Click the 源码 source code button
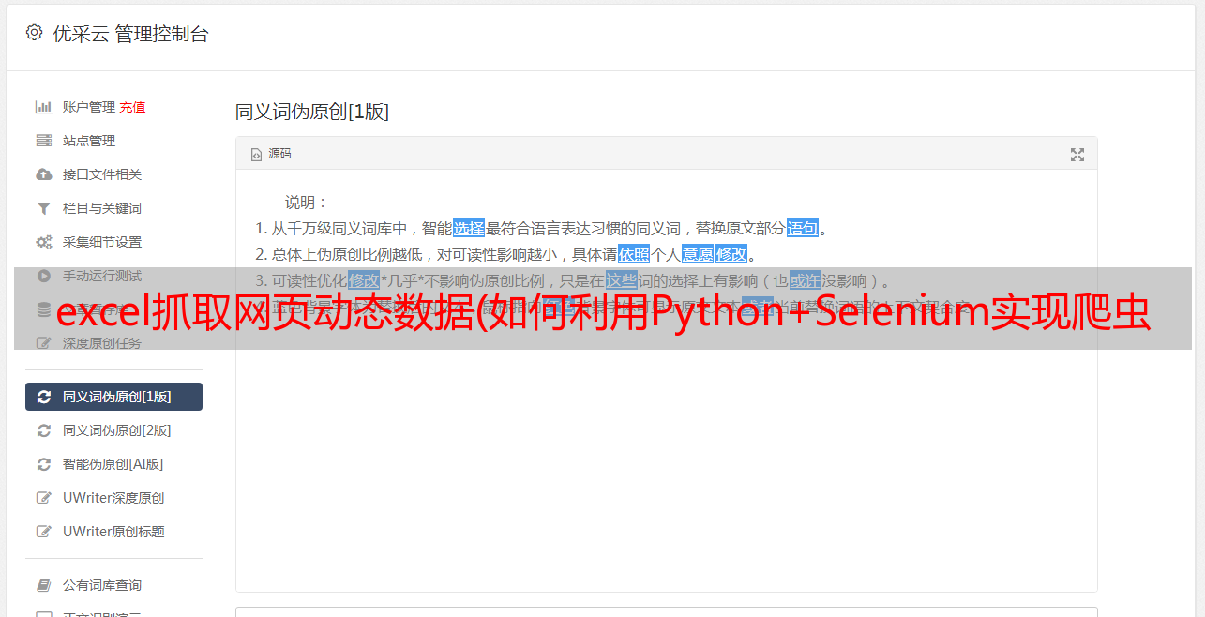This screenshot has height=617, width=1205. tap(271, 154)
